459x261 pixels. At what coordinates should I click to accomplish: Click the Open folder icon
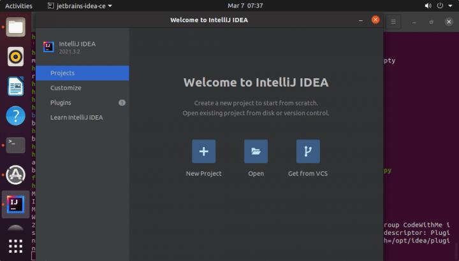pyautogui.click(x=256, y=152)
